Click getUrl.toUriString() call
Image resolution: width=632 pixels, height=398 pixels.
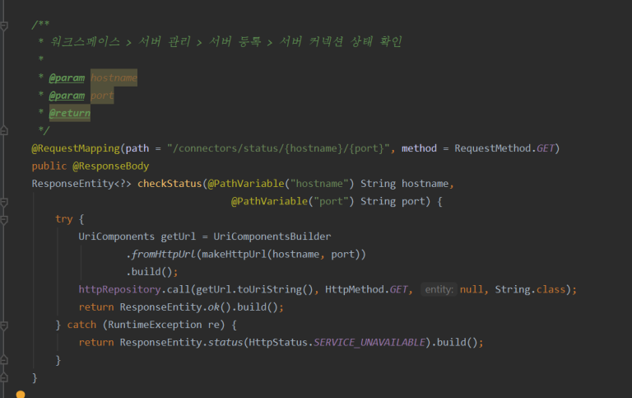[254, 289]
